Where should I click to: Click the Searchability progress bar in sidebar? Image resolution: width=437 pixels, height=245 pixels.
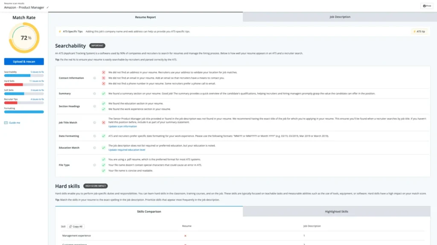pyautogui.click(x=24, y=76)
